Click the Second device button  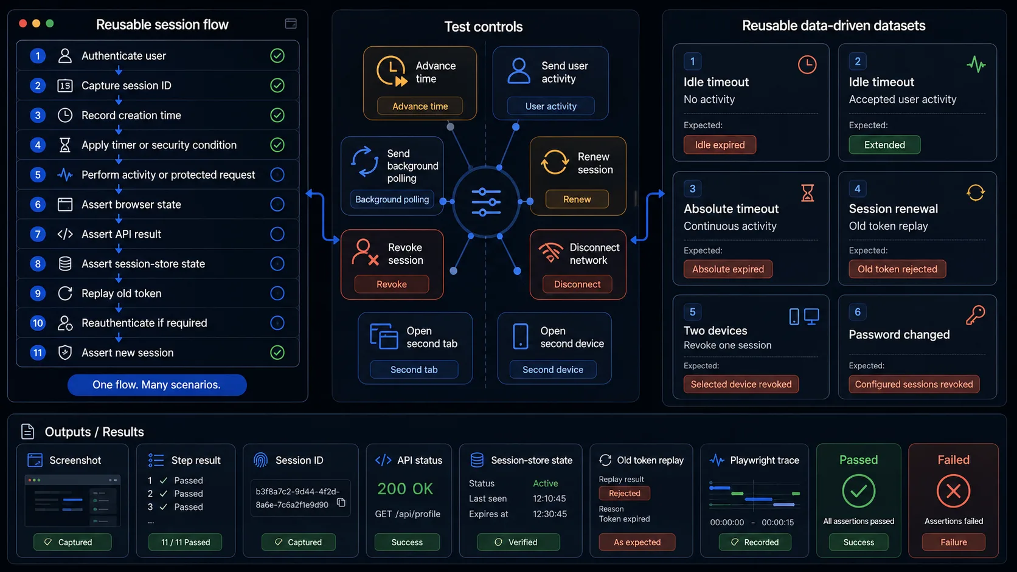(553, 370)
